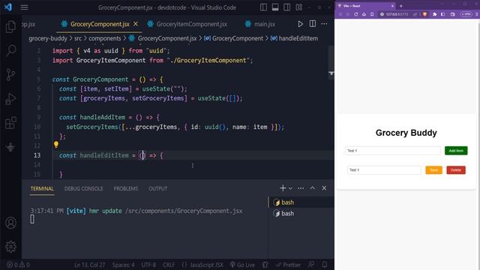
Task: Click the grocery-buddy breadcrumb
Action: point(48,38)
